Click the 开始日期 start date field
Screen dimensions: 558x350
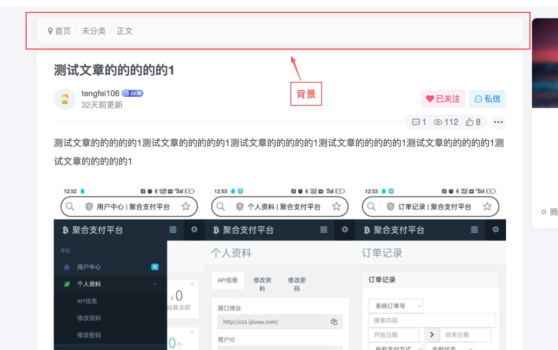394,335
